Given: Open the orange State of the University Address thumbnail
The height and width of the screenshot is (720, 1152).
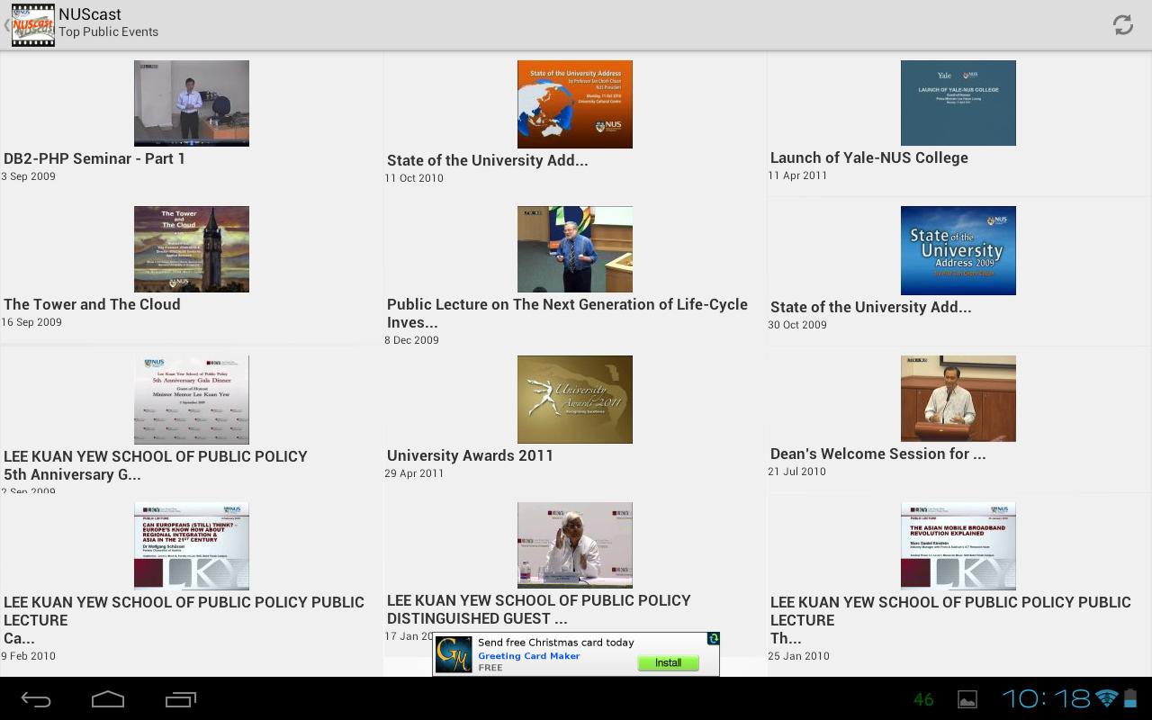Looking at the screenshot, I should (575, 104).
